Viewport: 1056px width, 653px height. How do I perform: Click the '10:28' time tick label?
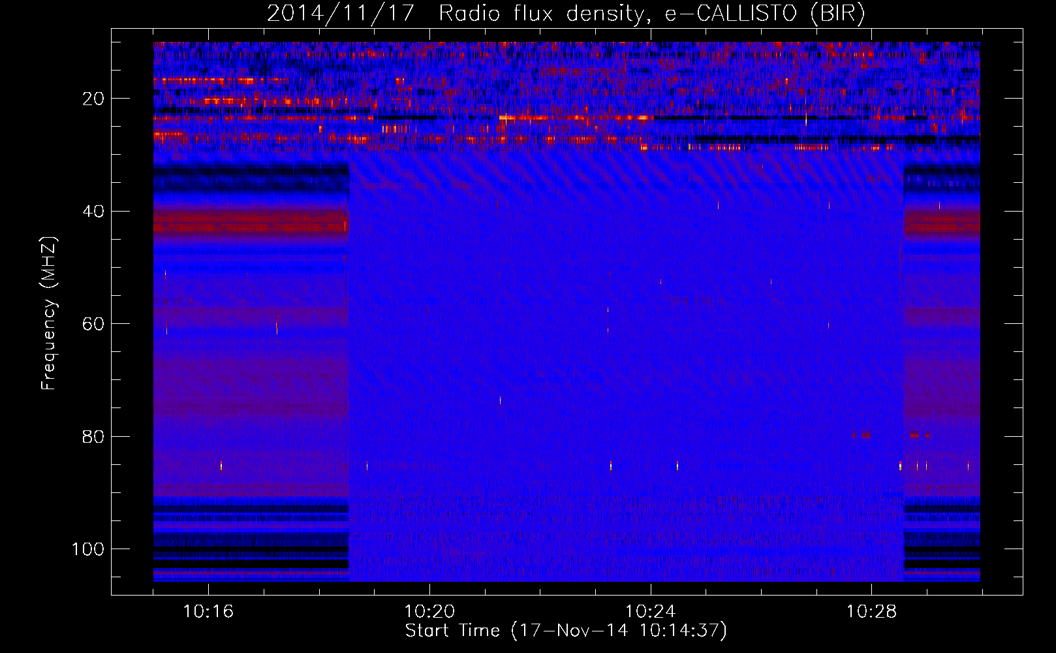[x=872, y=612]
